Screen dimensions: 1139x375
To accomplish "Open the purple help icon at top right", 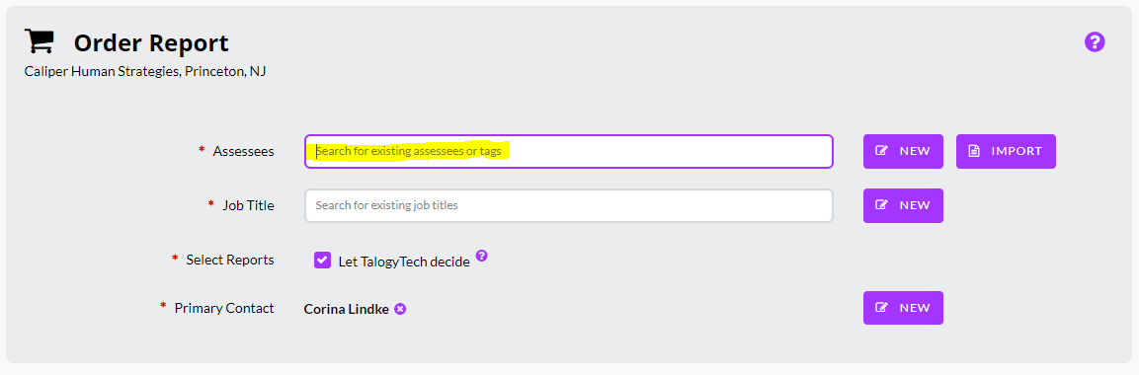I will (1095, 42).
